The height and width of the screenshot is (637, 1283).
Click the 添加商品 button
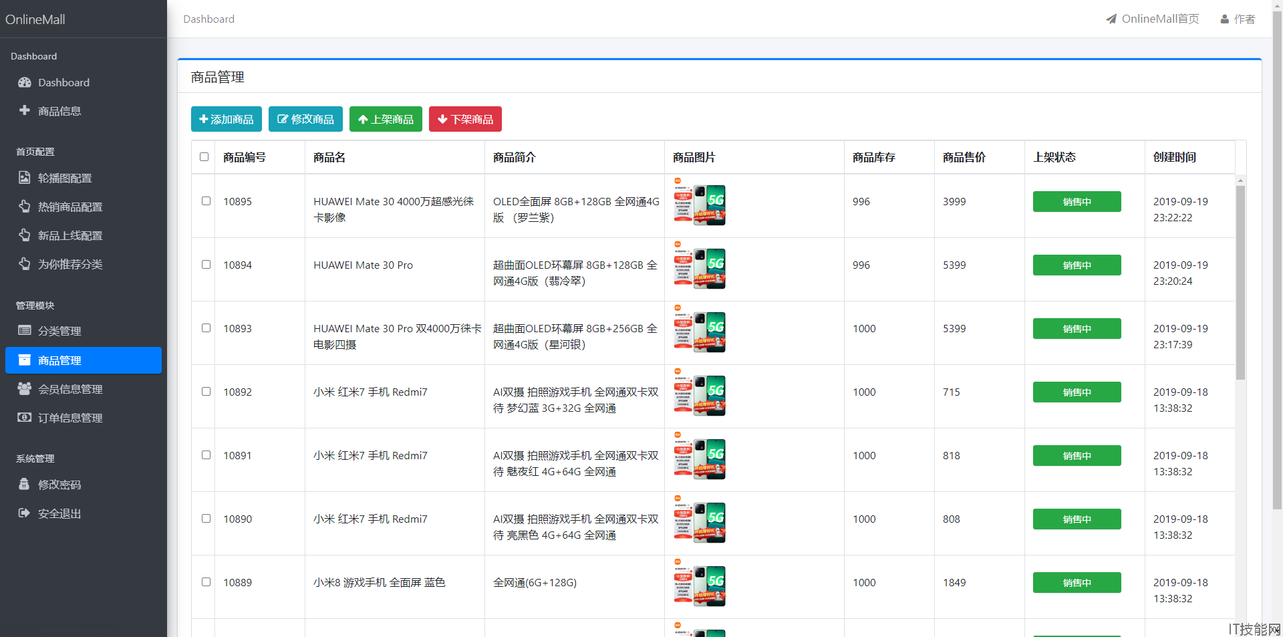(x=227, y=119)
